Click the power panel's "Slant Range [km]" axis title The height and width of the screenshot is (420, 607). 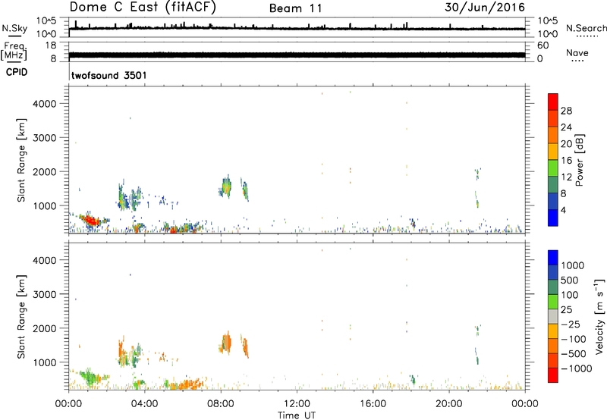(x=21, y=160)
